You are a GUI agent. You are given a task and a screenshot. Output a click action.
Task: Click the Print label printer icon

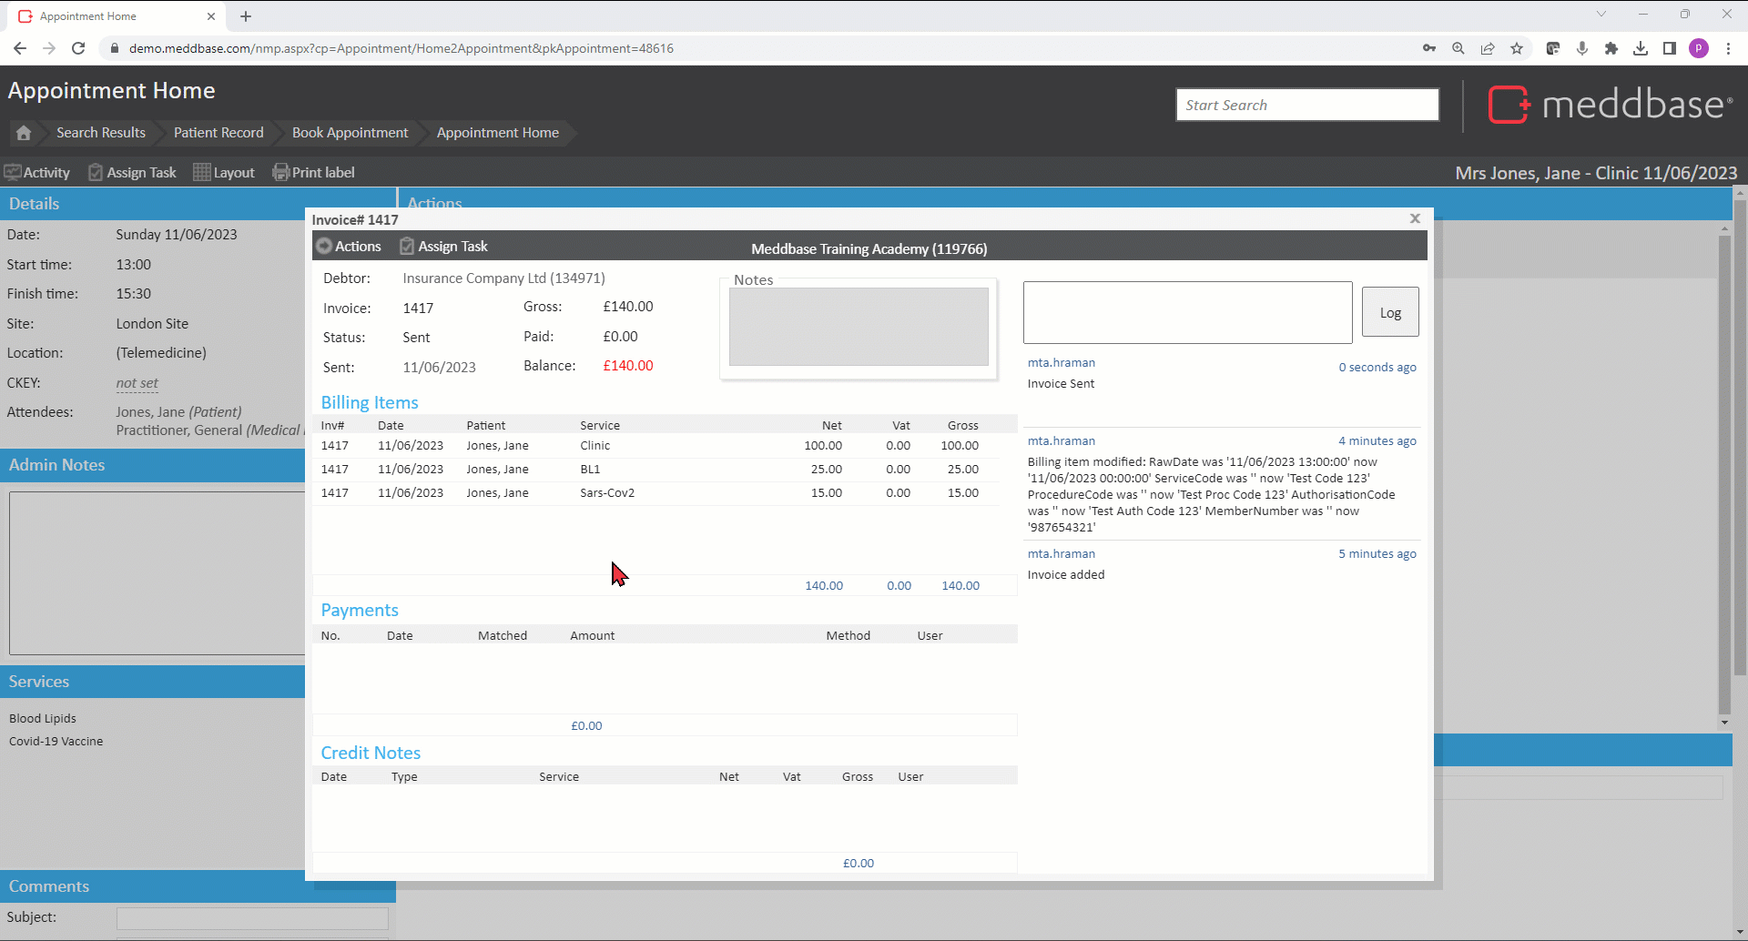tap(280, 172)
